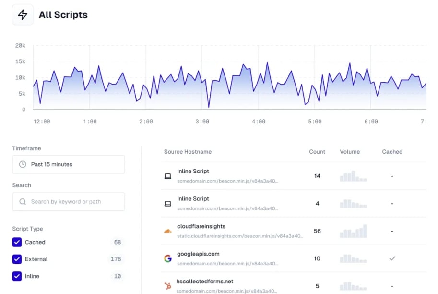438x294 pixels.
Task: Click the count 10 for googleapis.com
Action: click(317, 258)
